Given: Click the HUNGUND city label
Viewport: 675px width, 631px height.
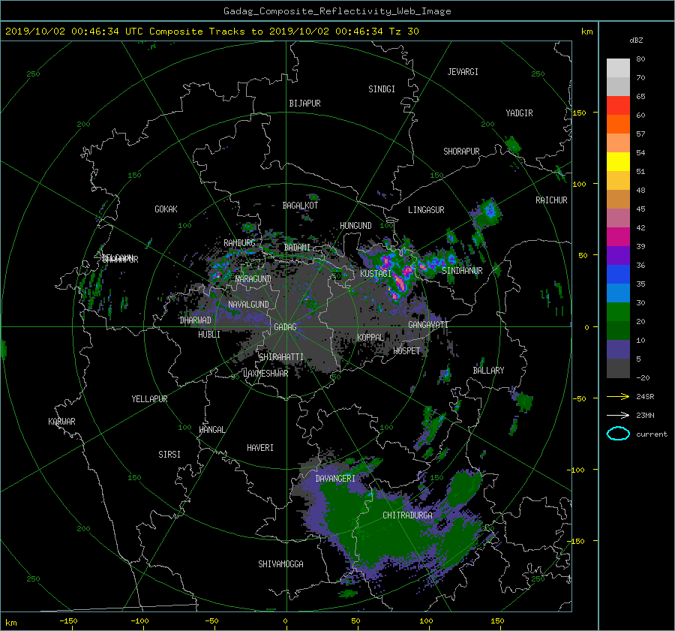Looking at the screenshot, I should point(355,226).
